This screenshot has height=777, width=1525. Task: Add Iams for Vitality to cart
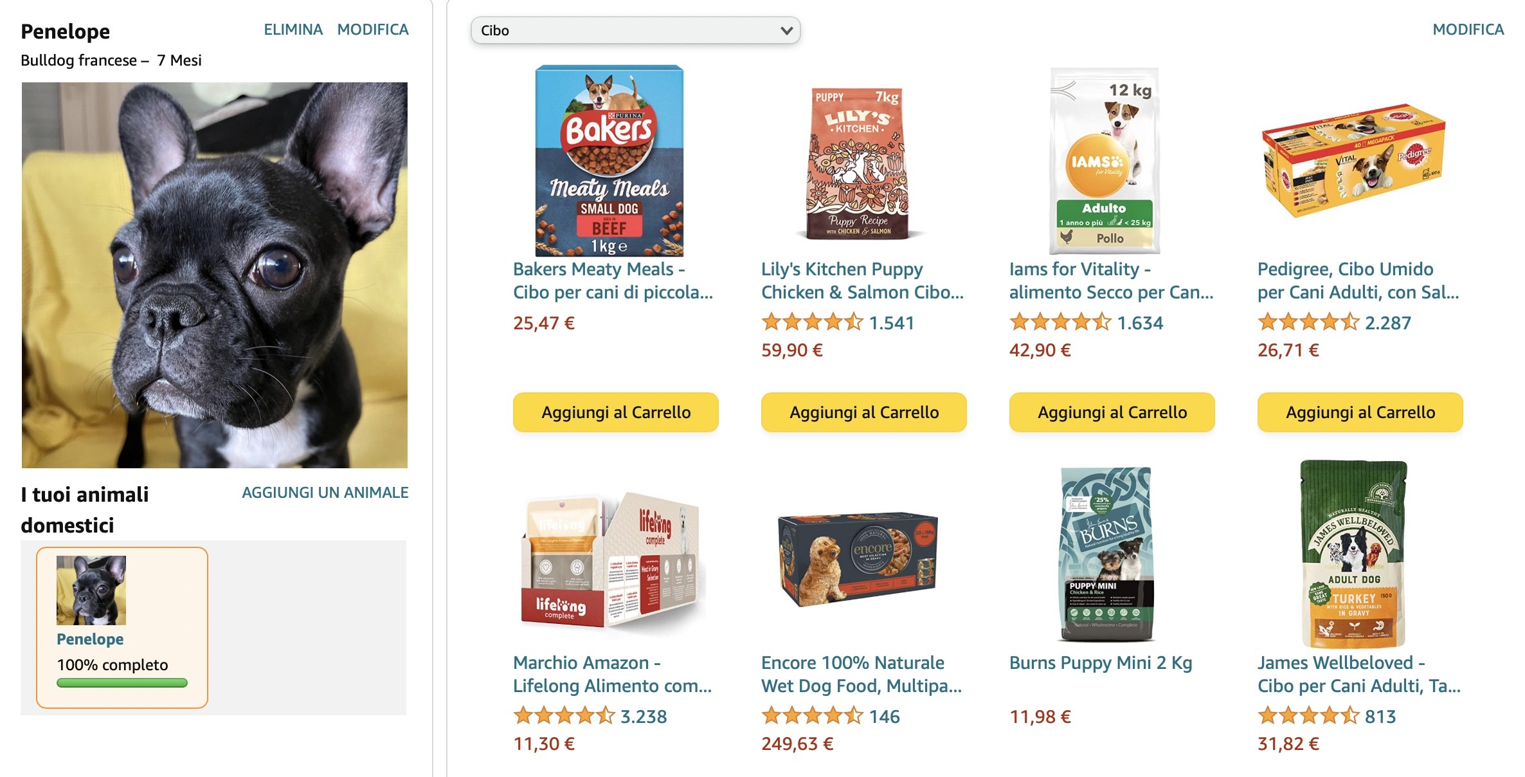1112,412
